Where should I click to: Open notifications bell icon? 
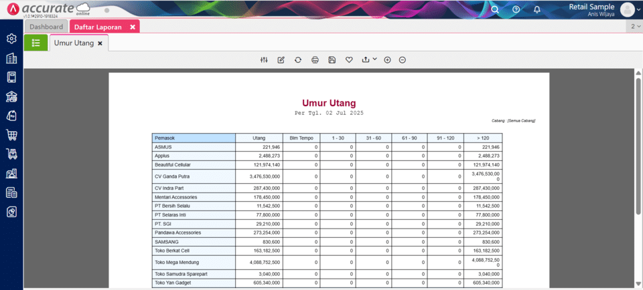tap(537, 9)
